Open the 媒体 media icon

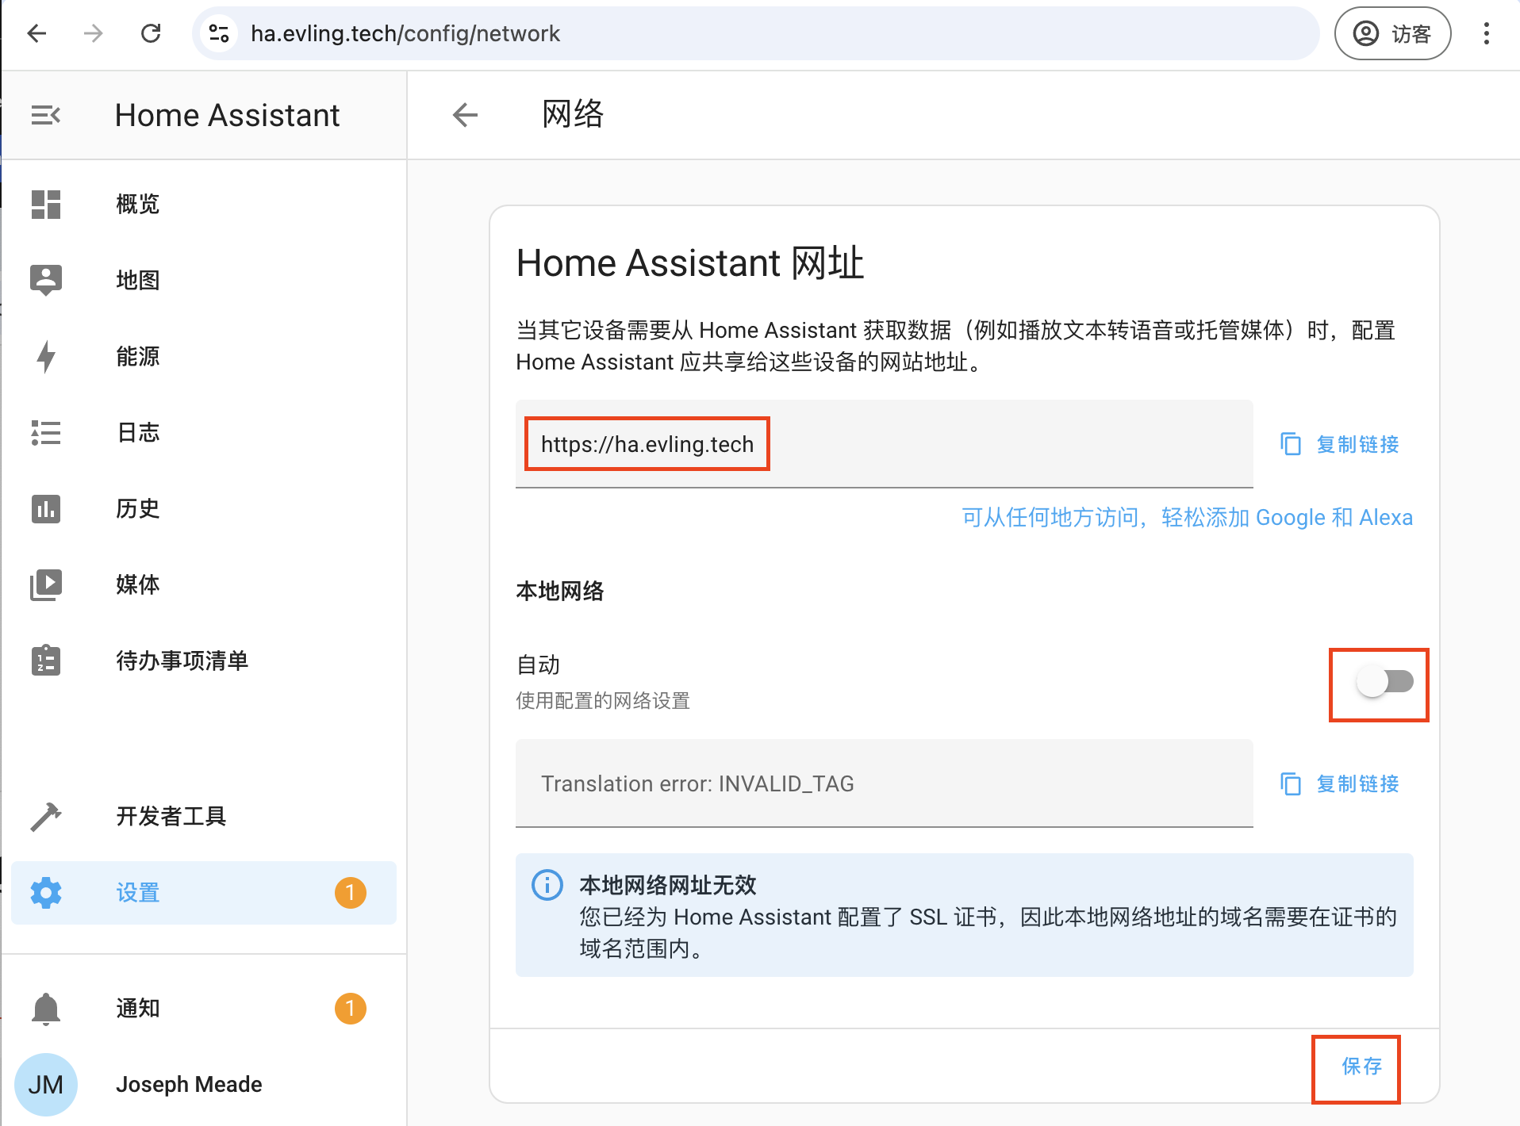[x=46, y=584]
